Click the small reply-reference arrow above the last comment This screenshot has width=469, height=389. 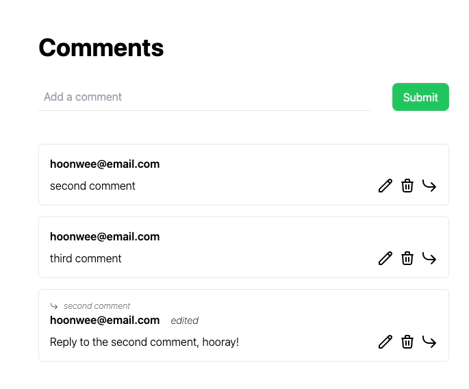pyautogui.click(x=54, y=306)
